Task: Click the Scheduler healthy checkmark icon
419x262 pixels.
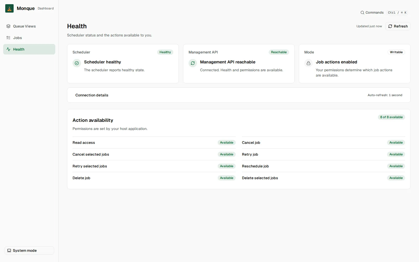Action: point(77,63)
